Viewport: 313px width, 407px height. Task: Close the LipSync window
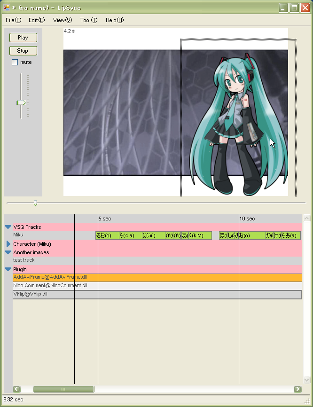(x=305, y=8)
